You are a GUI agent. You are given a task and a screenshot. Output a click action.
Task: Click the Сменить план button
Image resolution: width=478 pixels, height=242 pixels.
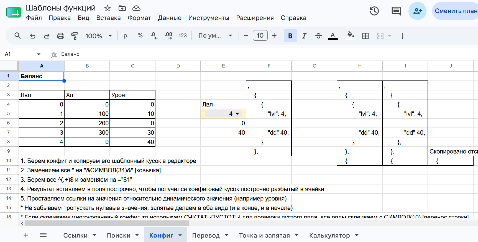456,11
